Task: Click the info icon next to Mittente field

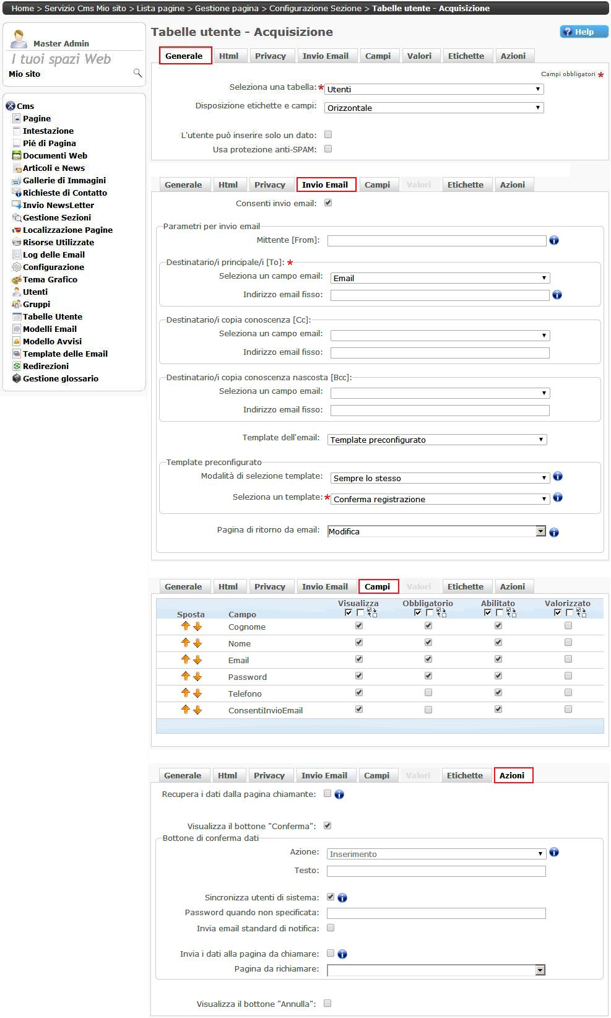Action: 554,240
